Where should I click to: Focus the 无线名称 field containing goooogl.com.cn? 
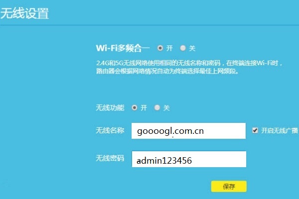[x=188, y=131]
